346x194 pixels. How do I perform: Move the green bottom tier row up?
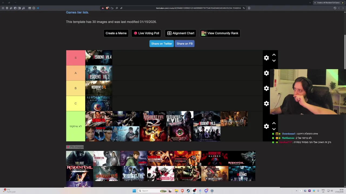coord(274,123)
